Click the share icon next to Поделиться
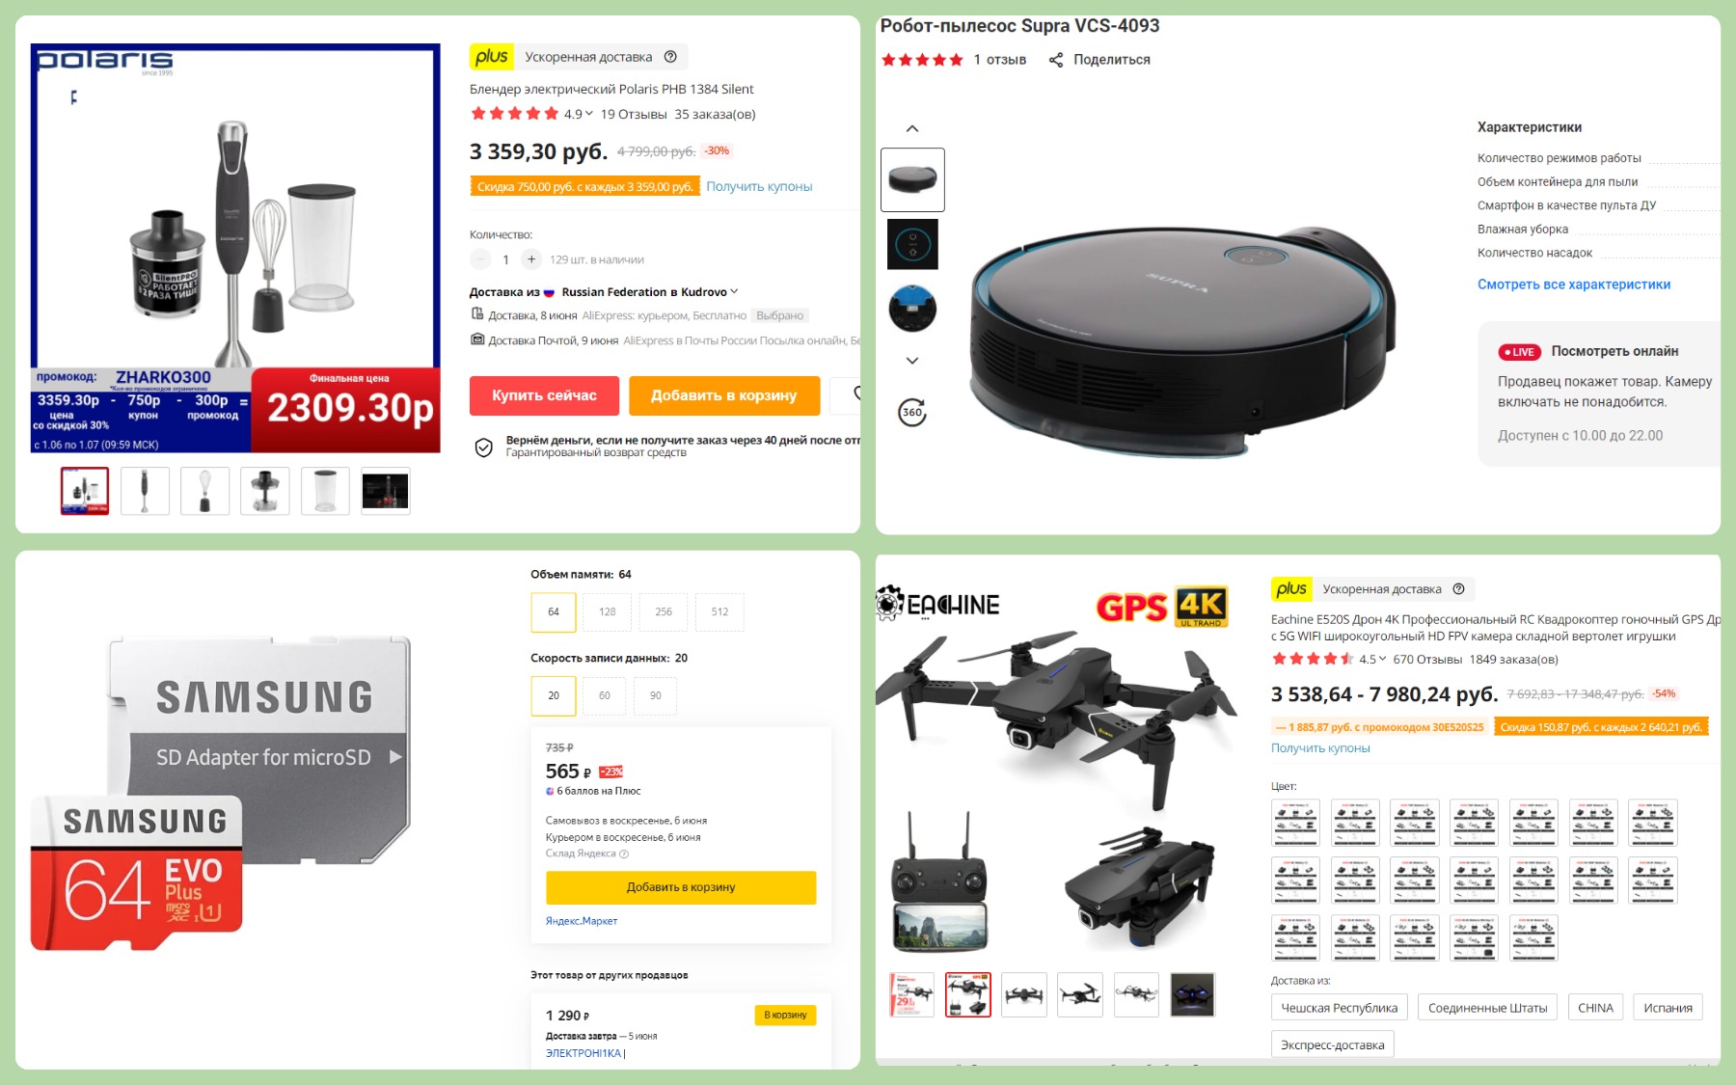 1056,60
